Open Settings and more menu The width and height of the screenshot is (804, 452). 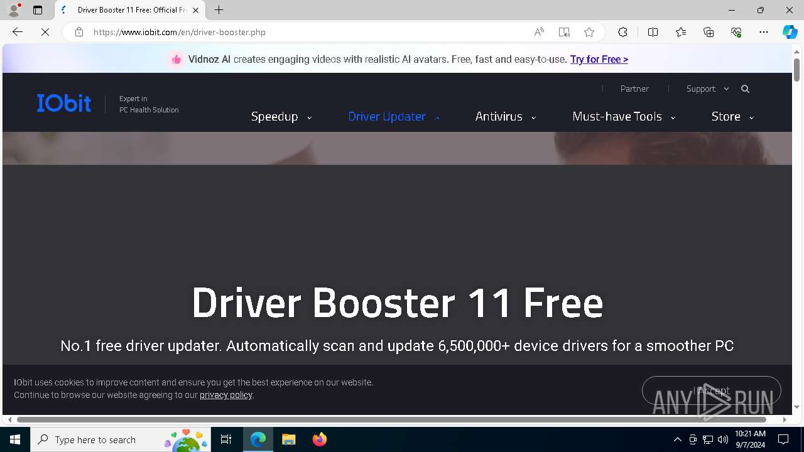click(x=764, y=32)
